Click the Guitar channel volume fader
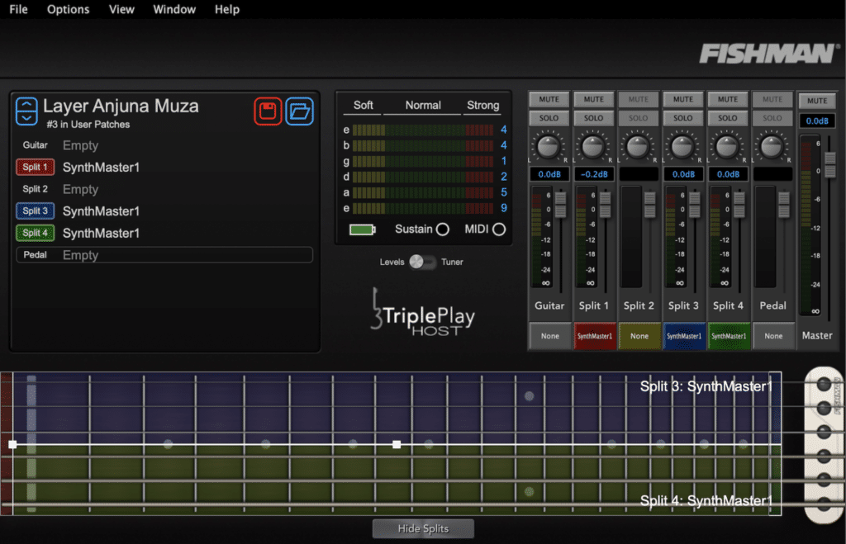846x544 pixels. [x=561, y=205]
